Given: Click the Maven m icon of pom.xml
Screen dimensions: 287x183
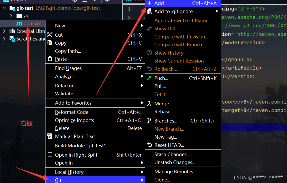Looking at the screenshot, I should click(20, 24).
